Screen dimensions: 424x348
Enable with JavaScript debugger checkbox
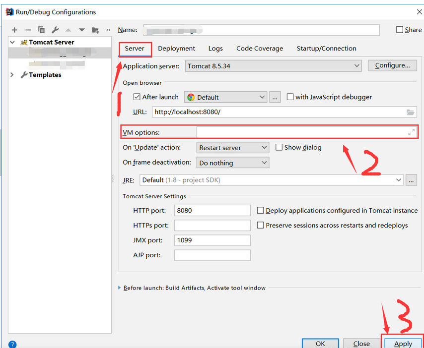coord(290,97)
